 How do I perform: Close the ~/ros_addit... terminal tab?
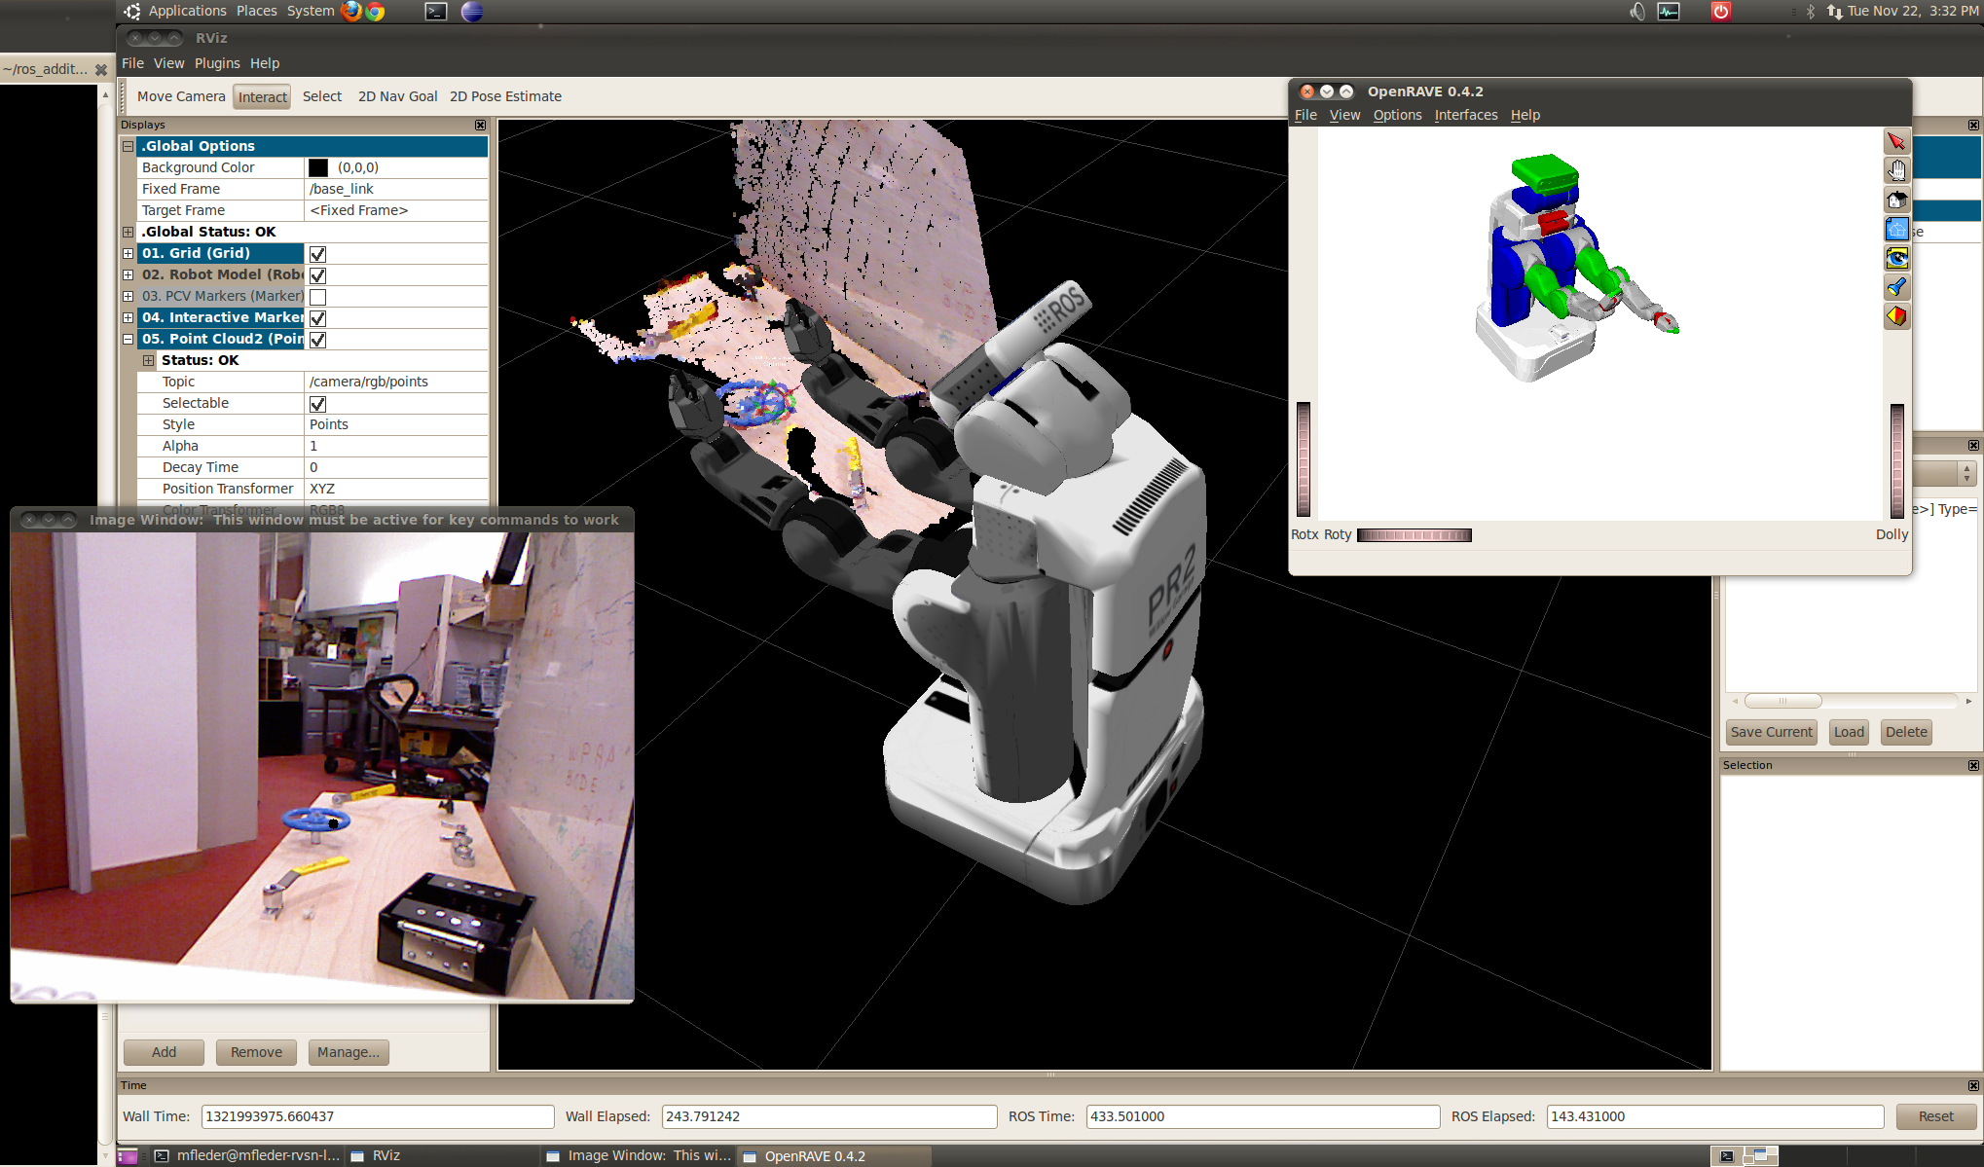click(101, 69)
